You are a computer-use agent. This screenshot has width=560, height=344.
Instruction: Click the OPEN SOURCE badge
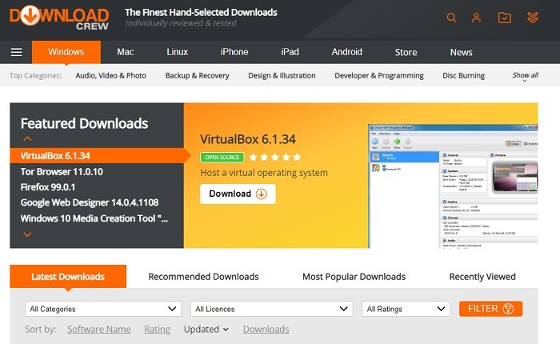(x=222, y=157)
